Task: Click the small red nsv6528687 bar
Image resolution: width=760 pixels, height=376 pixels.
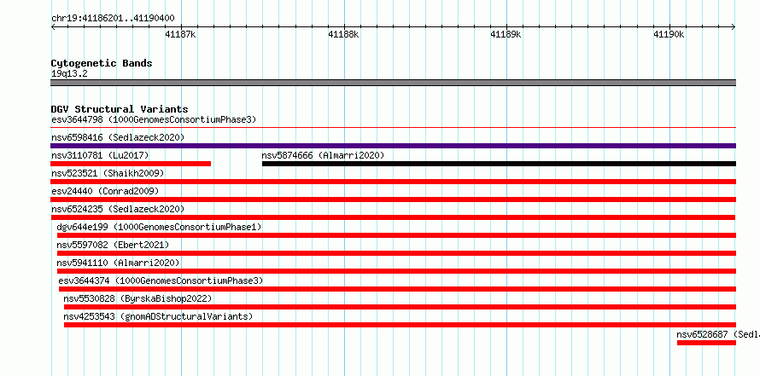Action: tap(706, 343)
